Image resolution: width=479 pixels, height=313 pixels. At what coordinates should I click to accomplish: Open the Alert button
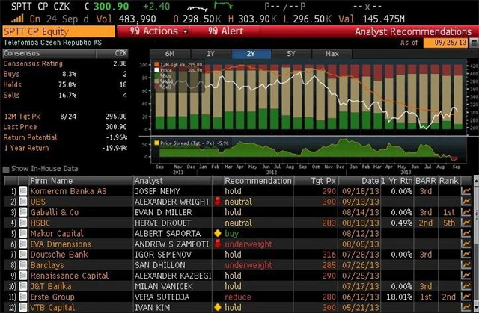point(226,31)
